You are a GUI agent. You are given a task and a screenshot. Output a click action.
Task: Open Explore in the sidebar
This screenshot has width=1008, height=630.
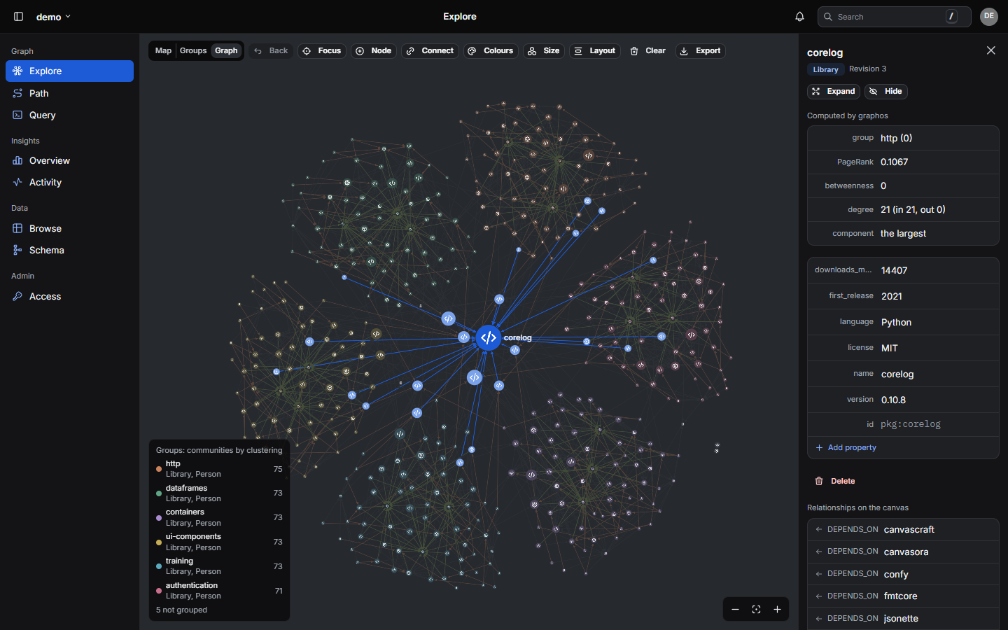point(69,71)
